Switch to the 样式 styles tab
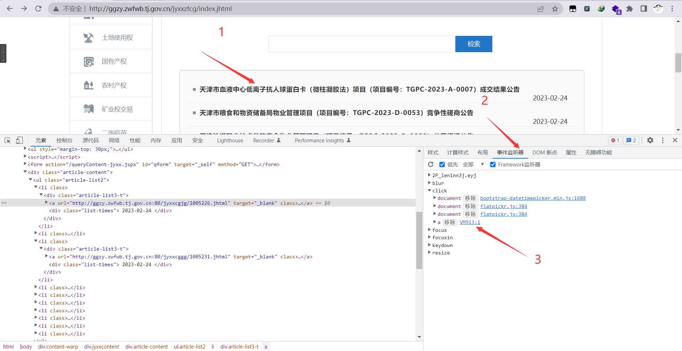682x351 pixels. coord(433,153)
